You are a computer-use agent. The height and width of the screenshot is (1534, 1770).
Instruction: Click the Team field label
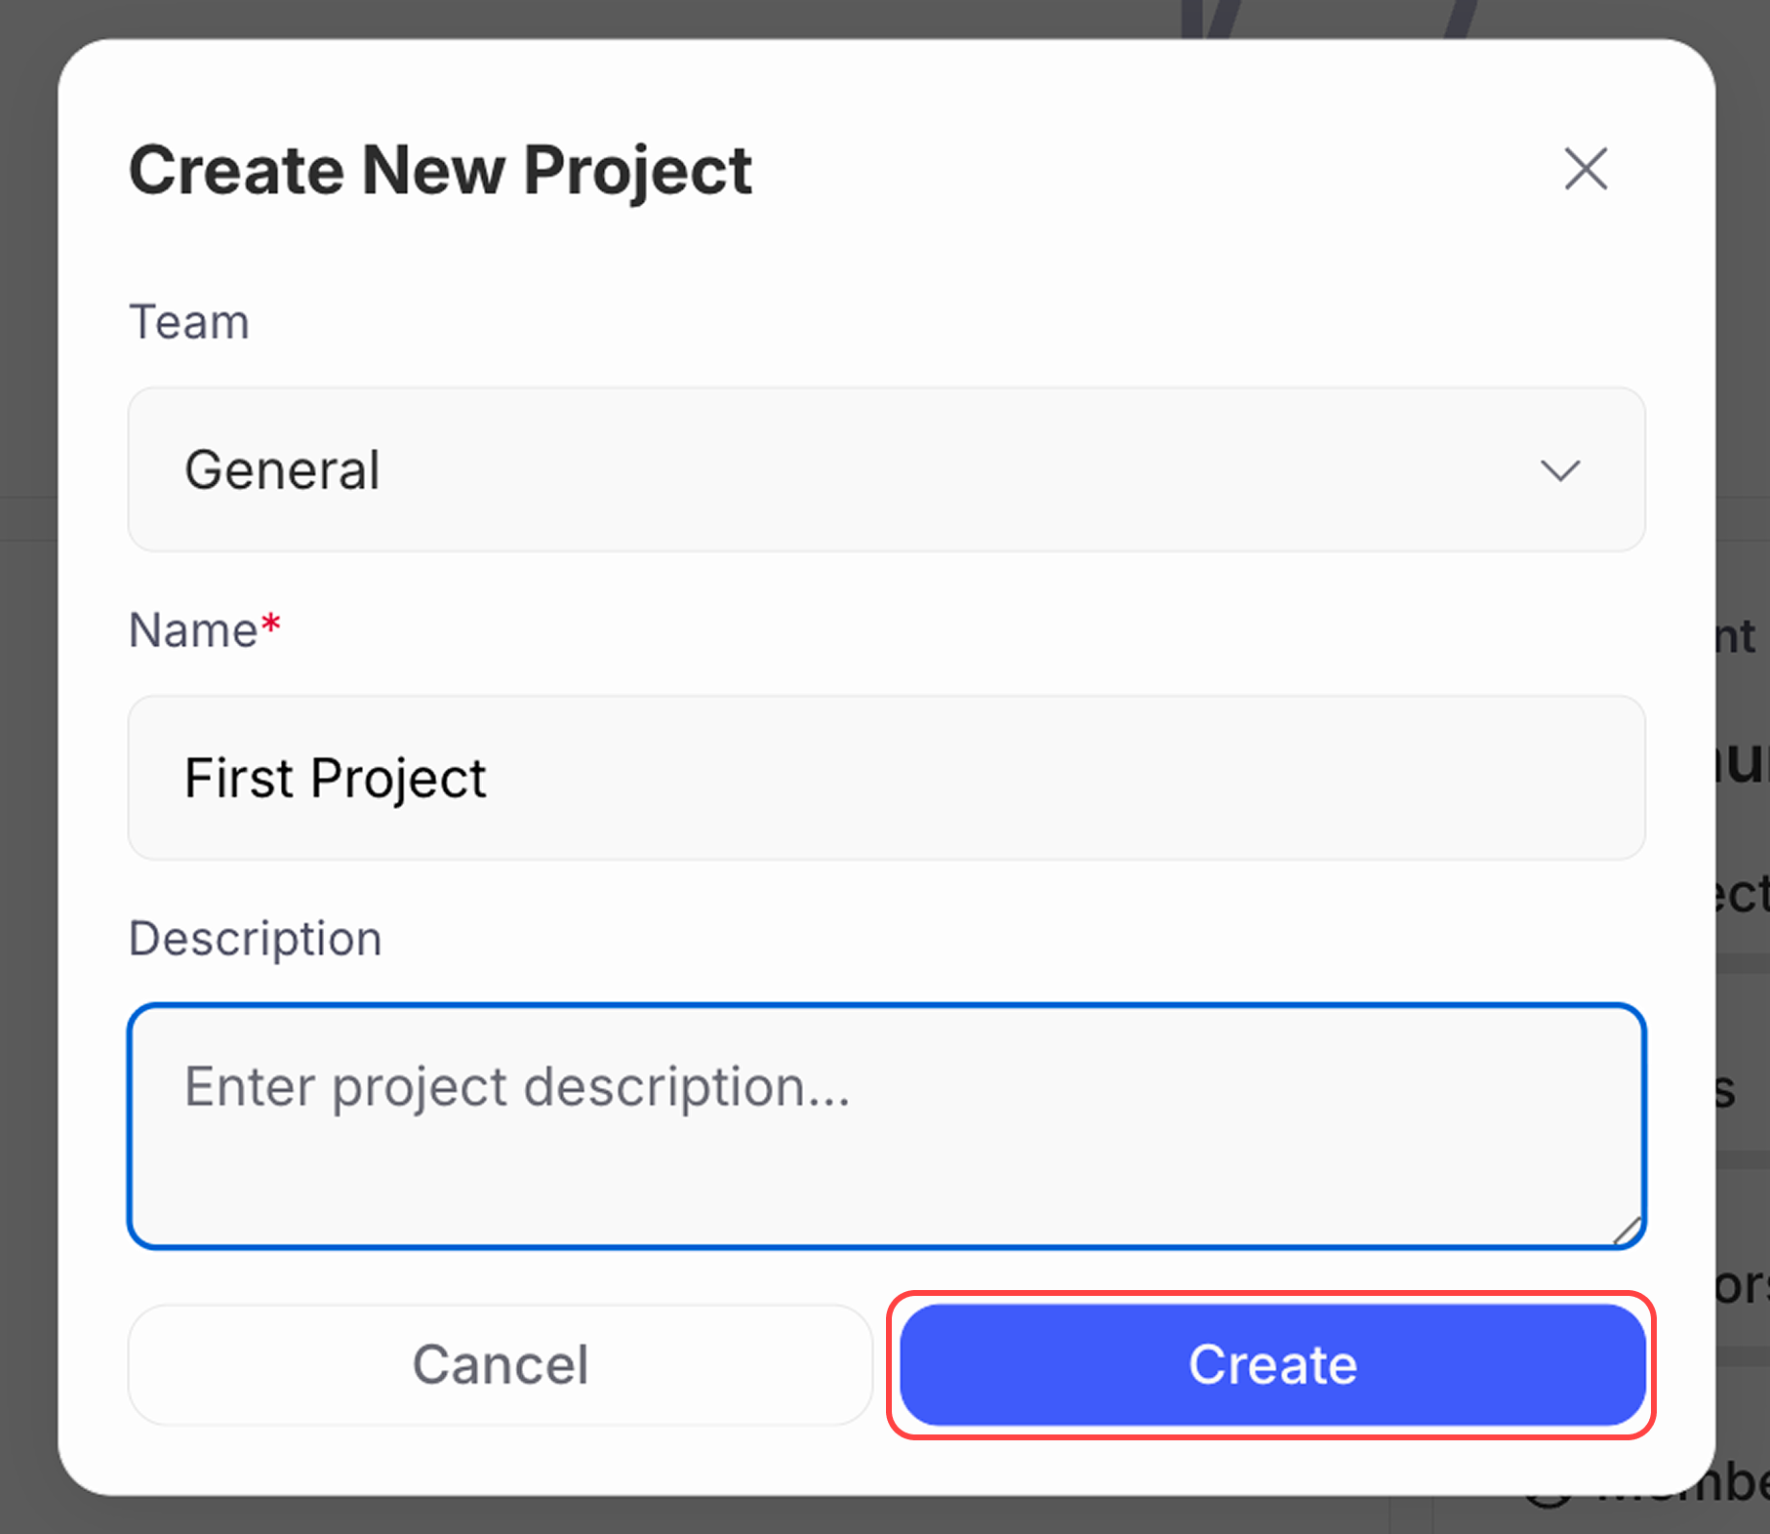(x=188, y=321)
